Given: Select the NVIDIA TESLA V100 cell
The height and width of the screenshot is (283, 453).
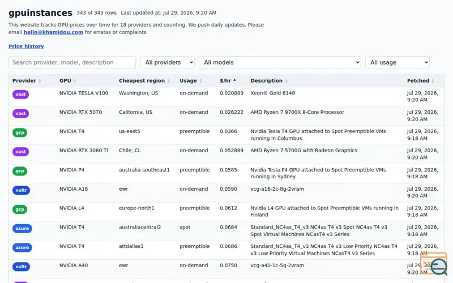Looking at the screenshot, I should point(84,93).
